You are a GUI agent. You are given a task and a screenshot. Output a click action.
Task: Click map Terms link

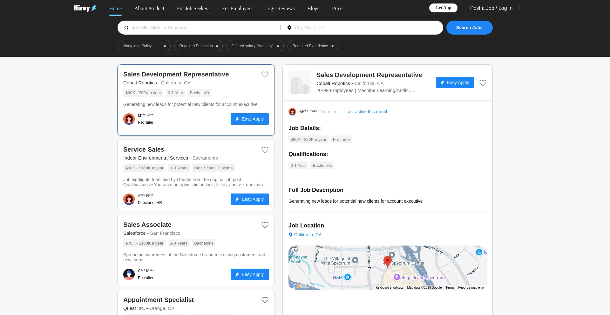point(450,288)
